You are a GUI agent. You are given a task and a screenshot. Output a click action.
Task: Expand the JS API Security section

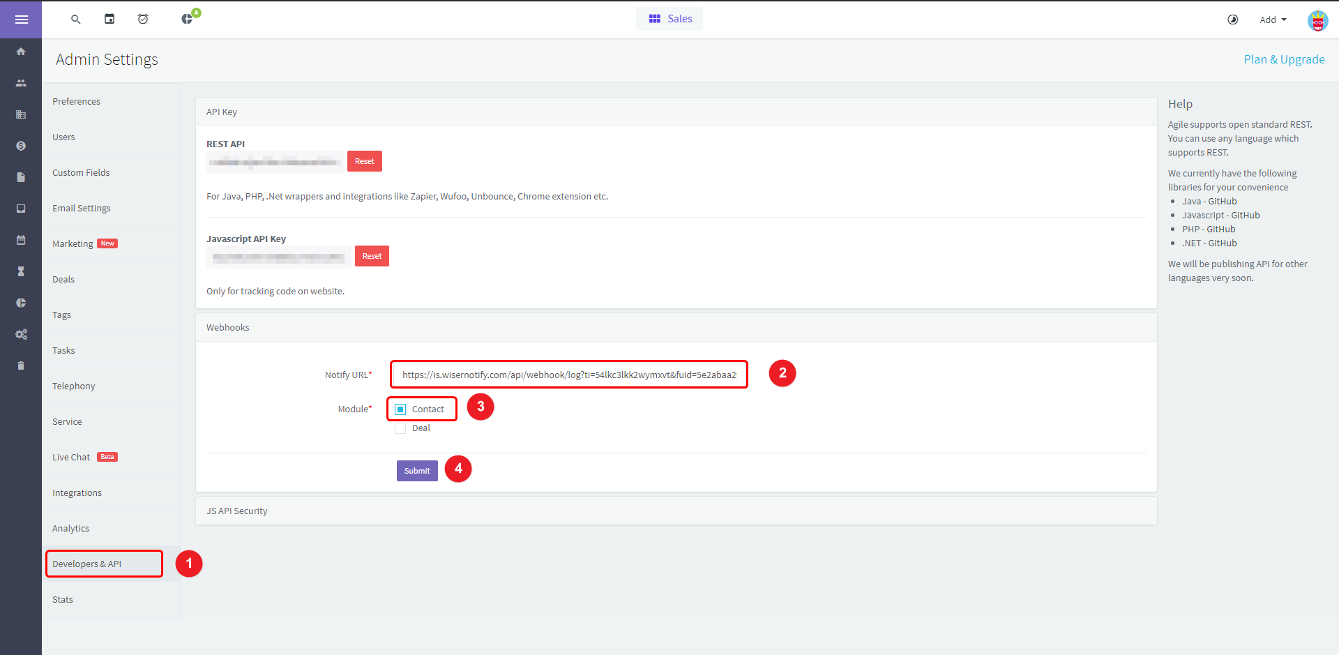tap(237, 511)
